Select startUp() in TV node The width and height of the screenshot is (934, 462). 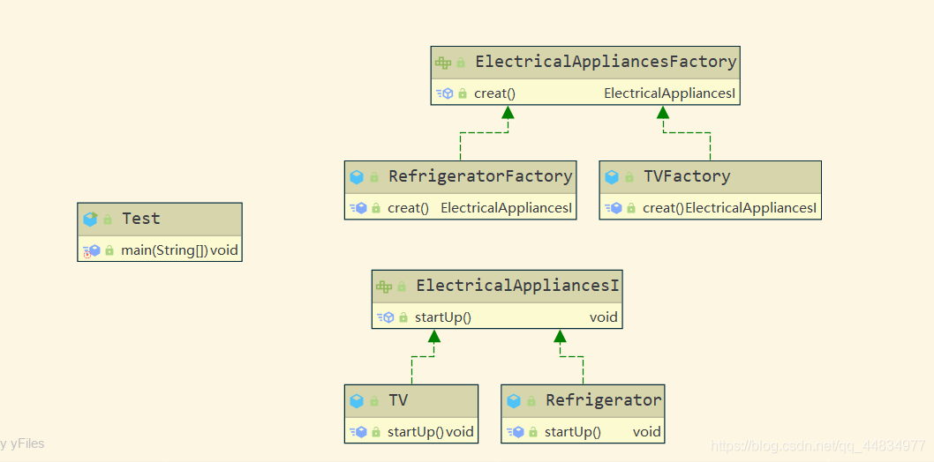[416, 432]
